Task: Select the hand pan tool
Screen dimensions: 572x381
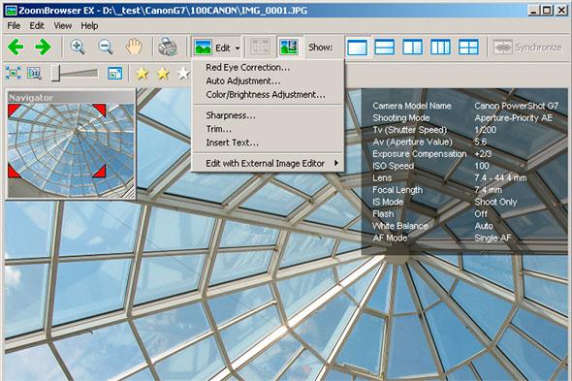Action: pyautogui.click(x=134, y=48)
